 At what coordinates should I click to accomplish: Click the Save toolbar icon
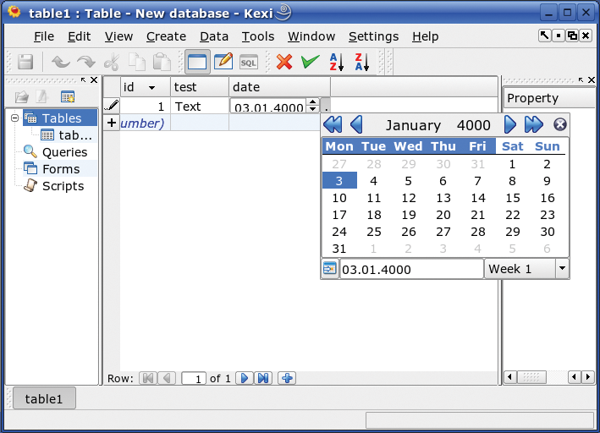[x=25, y=62]
